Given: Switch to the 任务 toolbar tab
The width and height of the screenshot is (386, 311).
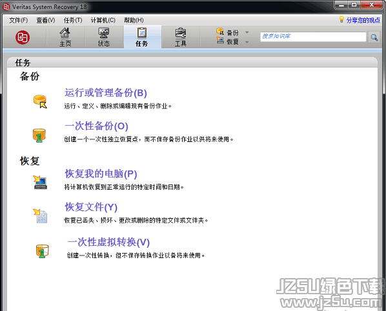Looking at the screenshot, I should (x=142, y=37).
